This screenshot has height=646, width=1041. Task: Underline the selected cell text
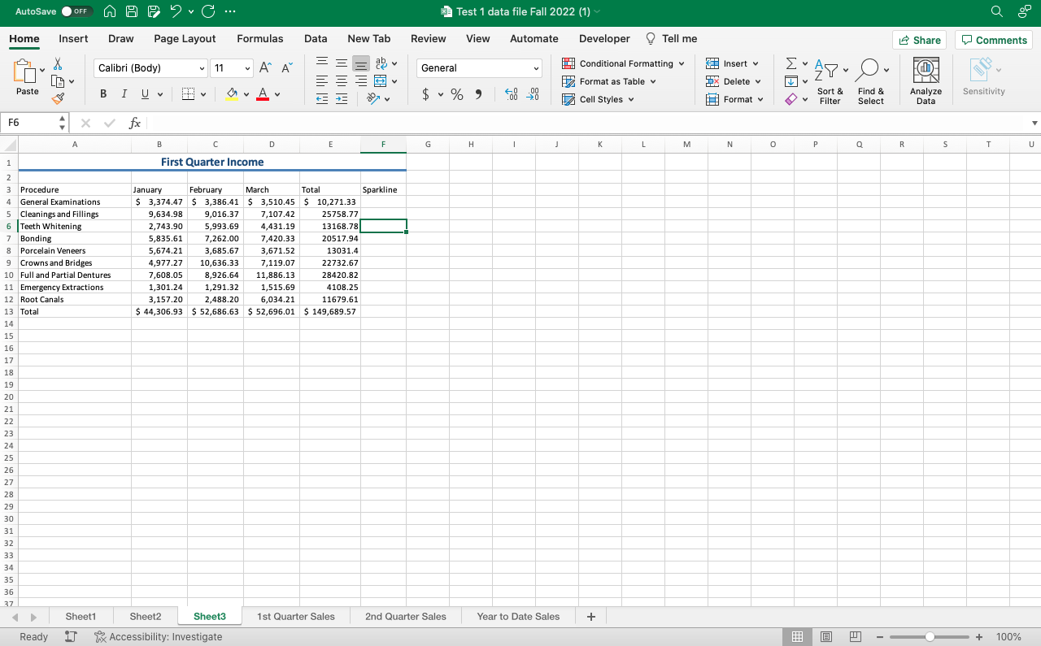point(145,94)
